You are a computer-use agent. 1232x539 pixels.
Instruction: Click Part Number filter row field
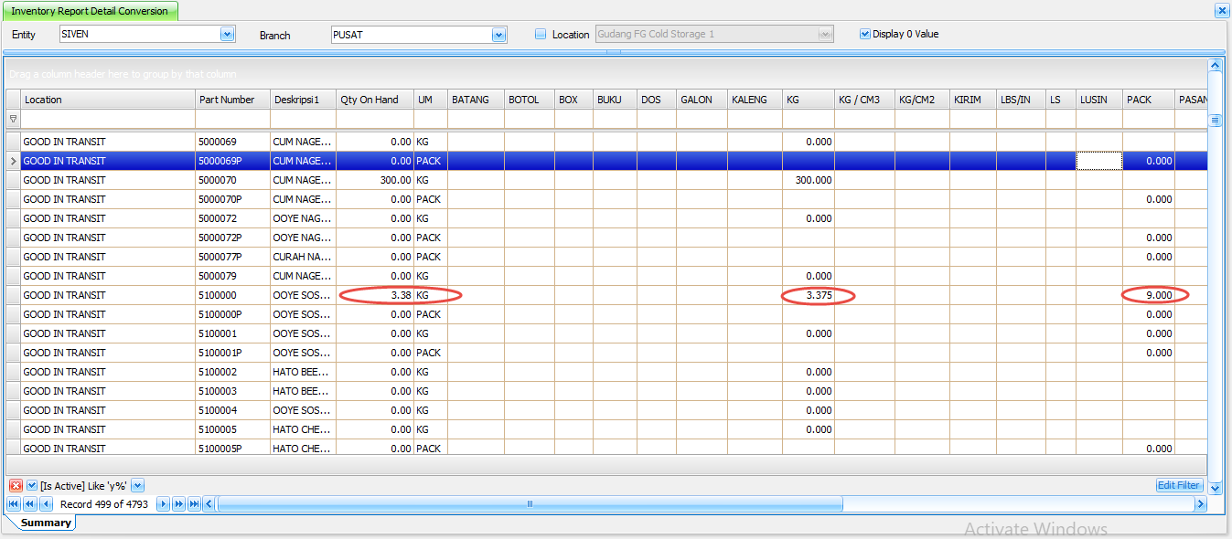coord(232,120)
